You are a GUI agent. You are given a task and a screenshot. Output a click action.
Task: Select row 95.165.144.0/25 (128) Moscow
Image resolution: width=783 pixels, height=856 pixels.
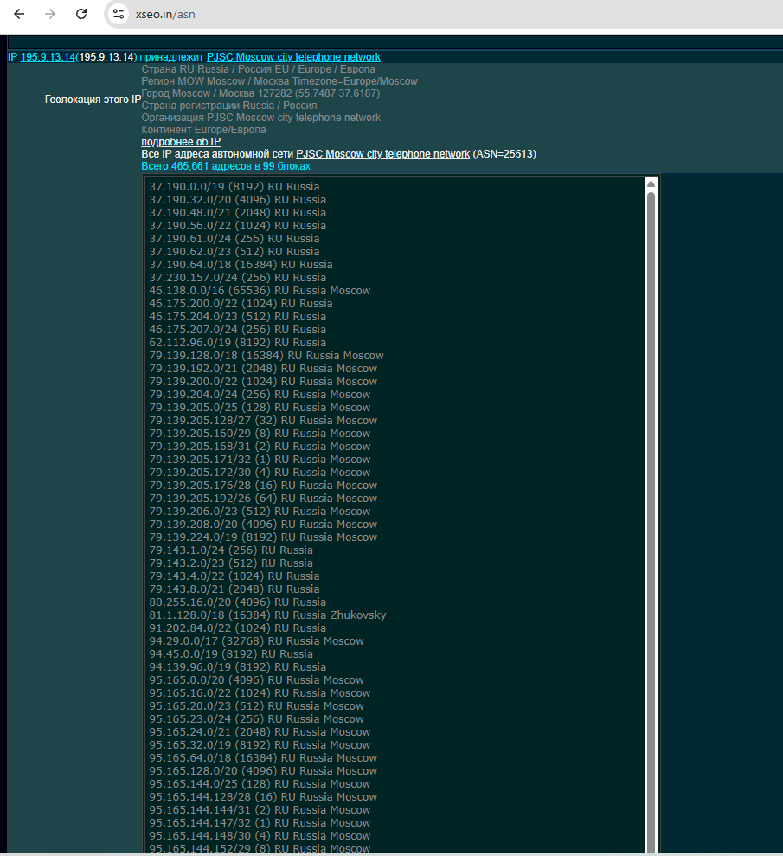coord(260,784)
